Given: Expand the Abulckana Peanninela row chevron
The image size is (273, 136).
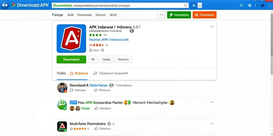Looking at the screenshot, I should tap(212, 124).
